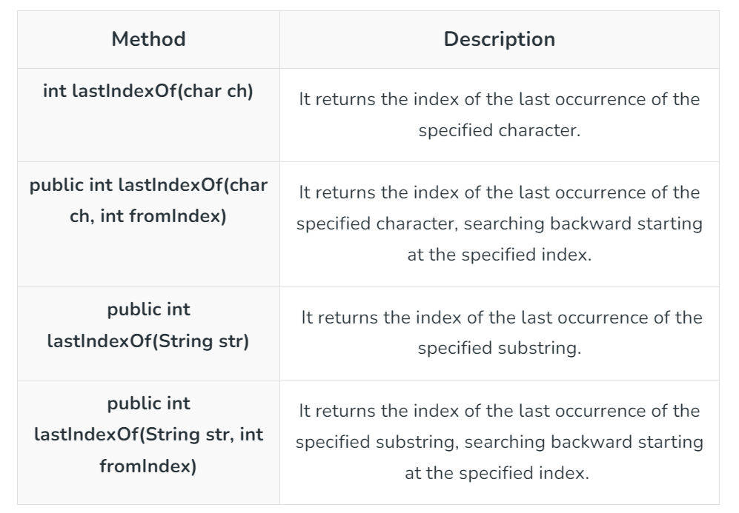The image size is (739, 513).
Task: Click 'public int' in the third row
Action: click(148, 309)
